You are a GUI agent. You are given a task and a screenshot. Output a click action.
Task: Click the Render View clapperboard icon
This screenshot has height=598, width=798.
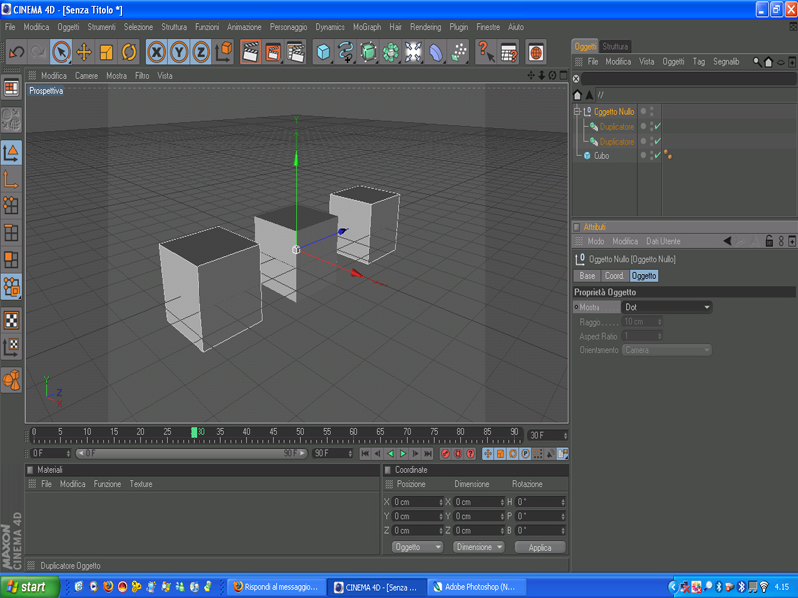coord(251,52)
